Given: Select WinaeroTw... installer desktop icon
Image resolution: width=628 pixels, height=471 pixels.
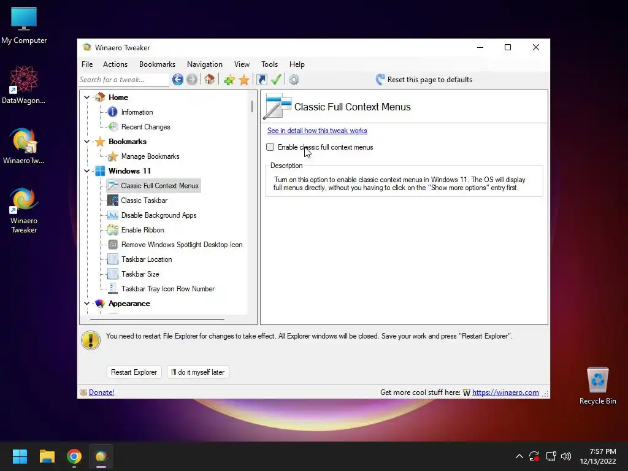Looking at the screenshot, I should (x=24, y=146).
